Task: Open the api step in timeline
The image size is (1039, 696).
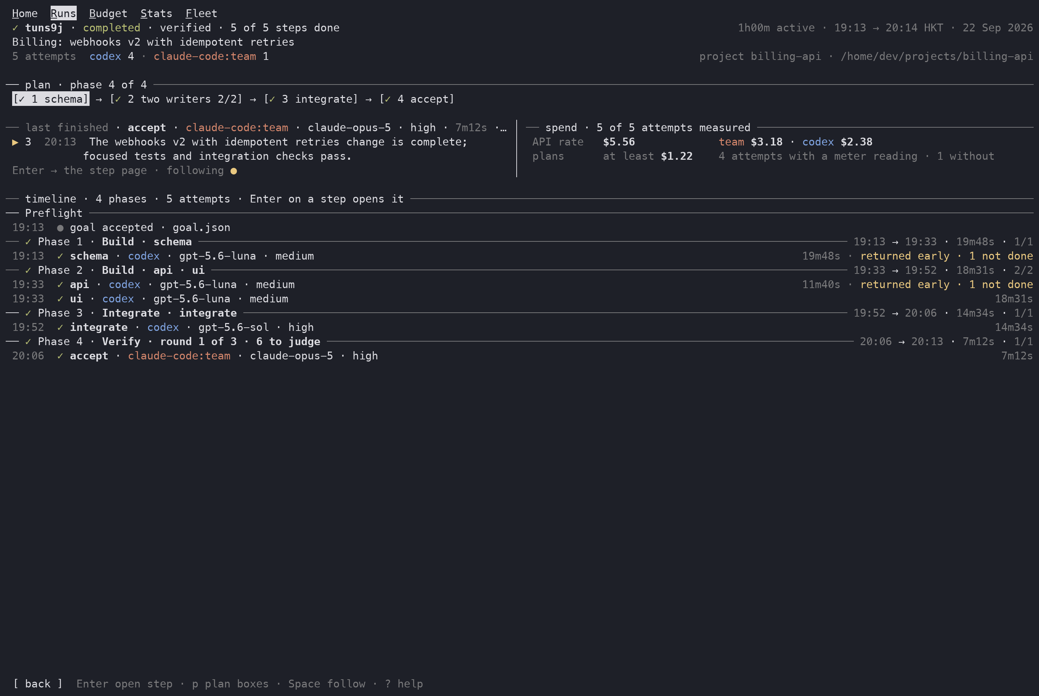Action: (522, 284)
